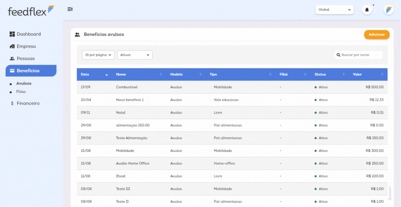Click the feedflex logo
This screenshot has width=401, height=207.
31,11
